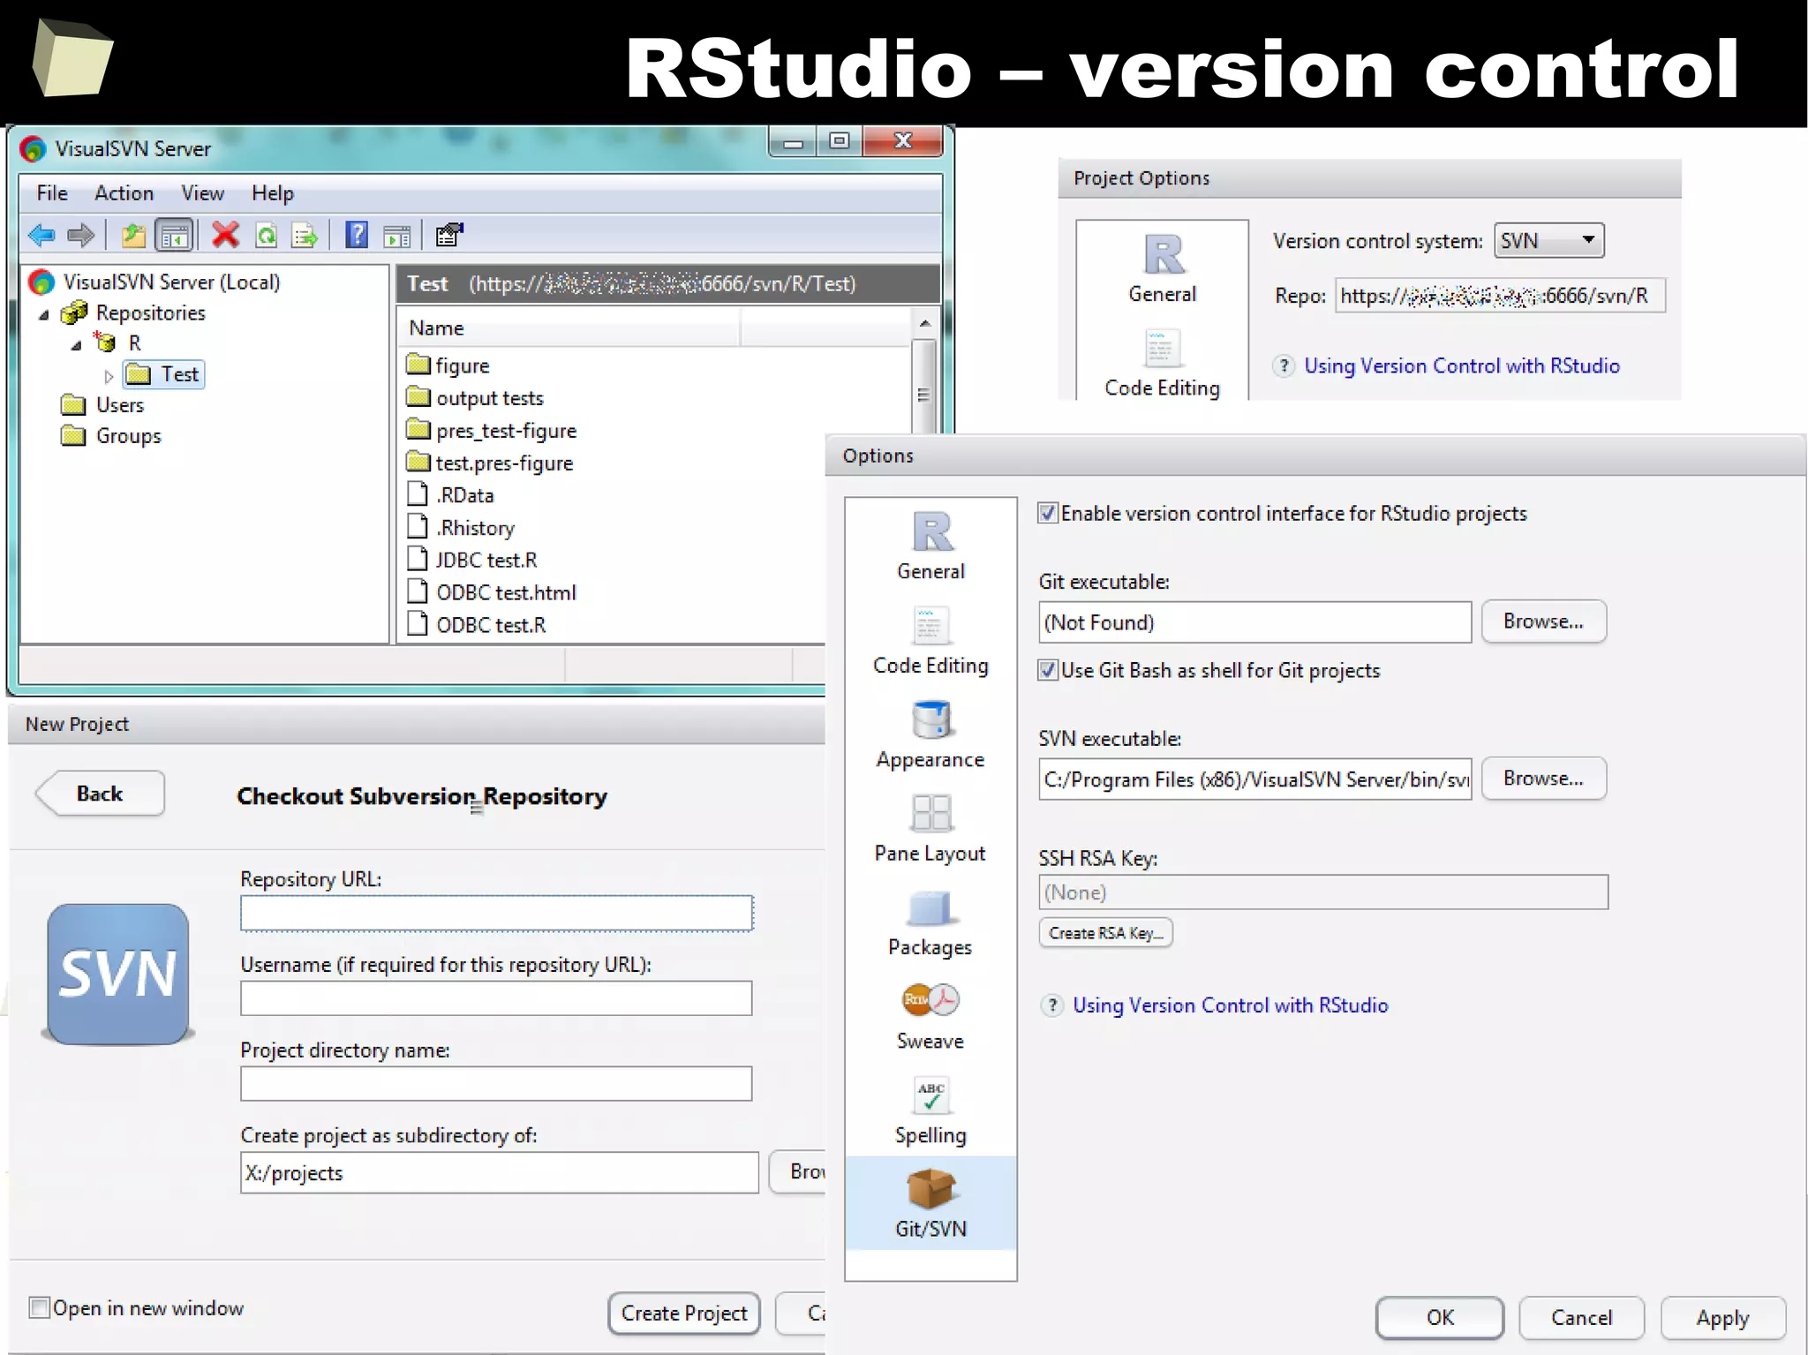The image size is (1808, 1355).
Task: Select Code Editing in Project Options dialog
Action: point(1162,364)
